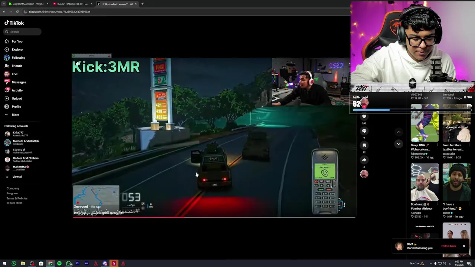Open Adobe After Effects from taskbar
The height and width of the screenshot is (267, 475).
[86, 263]
